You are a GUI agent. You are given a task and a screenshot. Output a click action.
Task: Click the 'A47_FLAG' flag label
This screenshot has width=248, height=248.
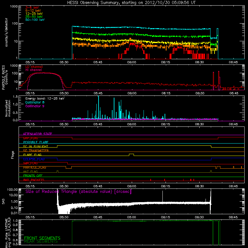30,171
